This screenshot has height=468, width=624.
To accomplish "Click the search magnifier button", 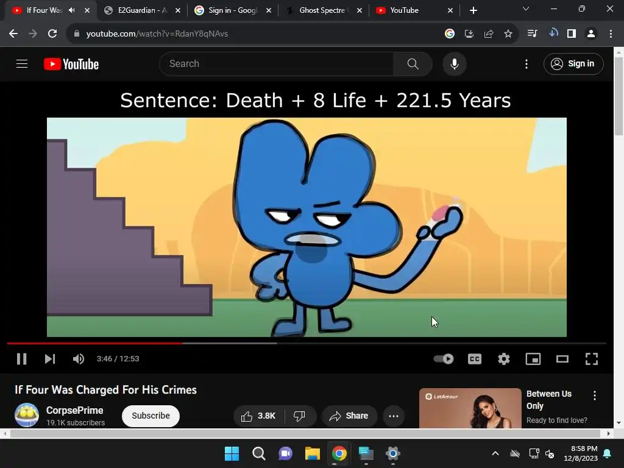I will click(x=413, y=63).
